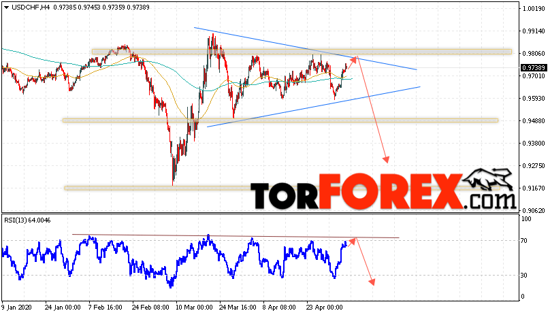Image resolution: width=550 pixels, height=315 pixels.
Task: Click the bull icon in the logo
Action: pyautogui.click(x=488, y=178)
